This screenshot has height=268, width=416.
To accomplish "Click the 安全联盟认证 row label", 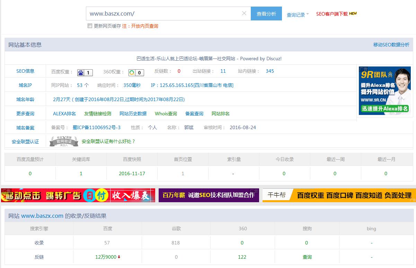I will tap(25, 142).
